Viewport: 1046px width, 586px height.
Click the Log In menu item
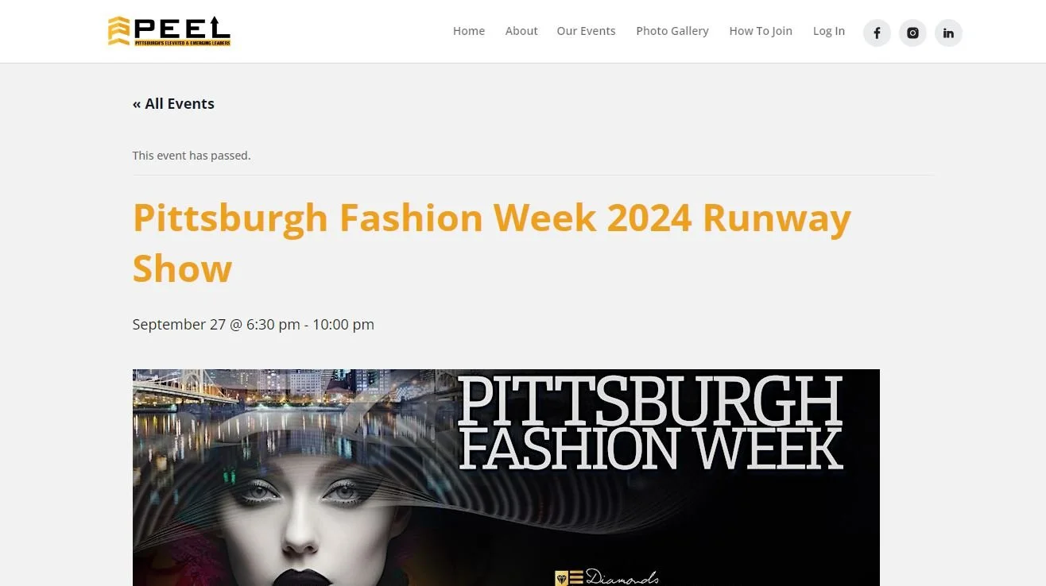[829, 31]
